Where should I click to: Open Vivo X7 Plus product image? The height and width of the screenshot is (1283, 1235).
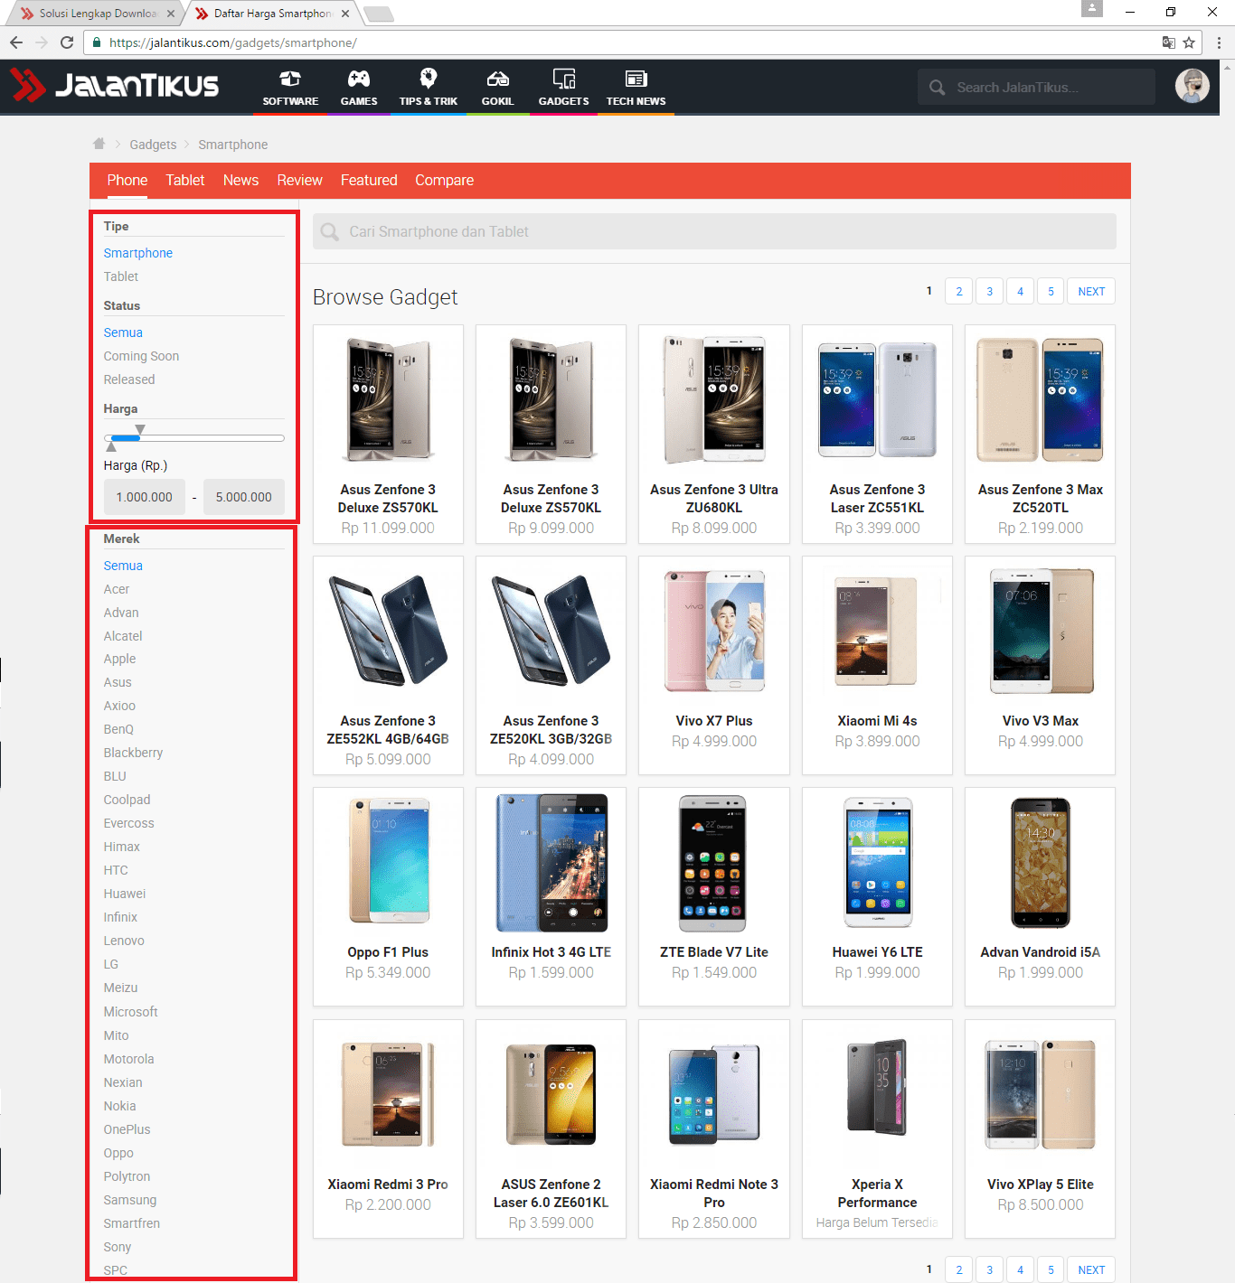point(714,631)
